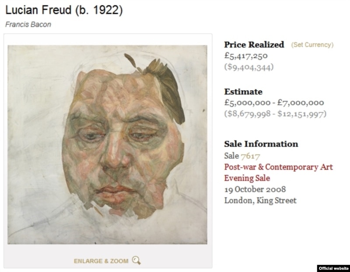This screenshot has height=272, width=350.
Task: Open Post-war & Contemporary Art sale link
Action: point(278,167)
